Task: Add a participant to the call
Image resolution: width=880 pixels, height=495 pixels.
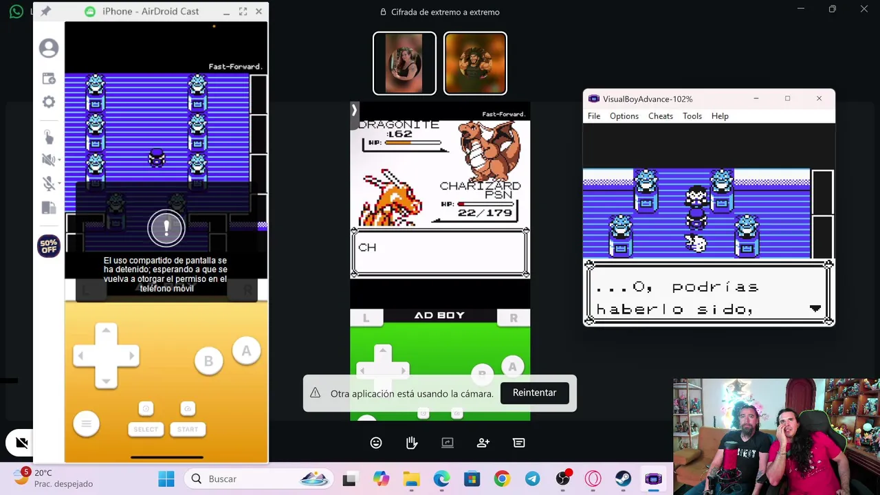Action: (x=483, y=443)
